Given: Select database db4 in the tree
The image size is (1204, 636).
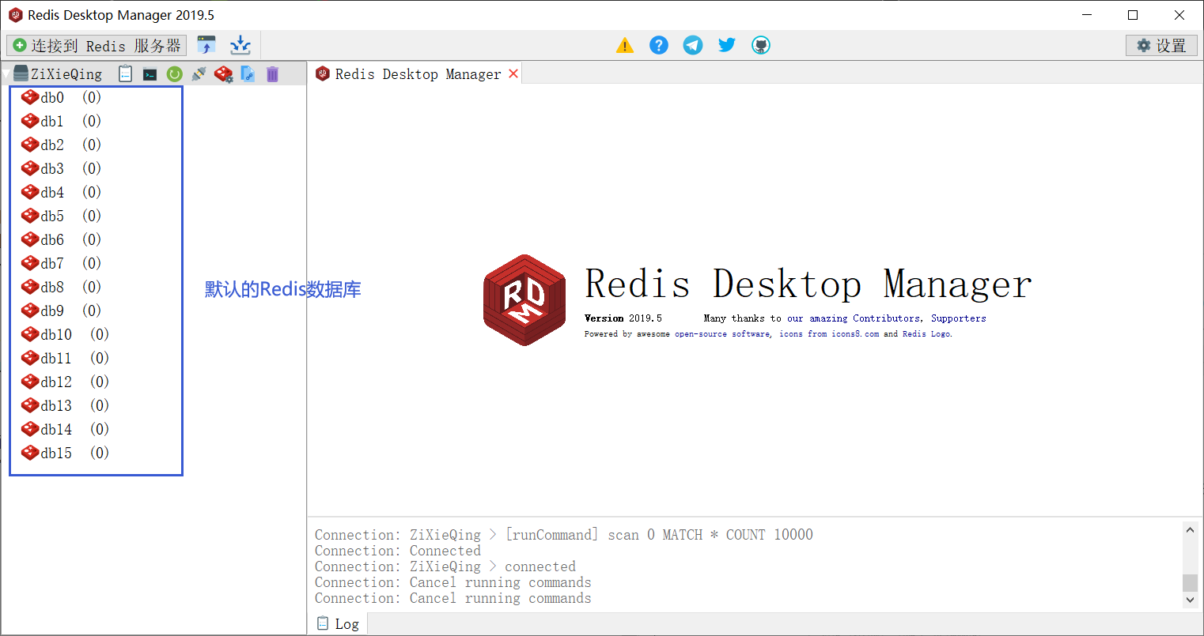Looking at the screenshot, I should pyautogui.click(x=61, y=193).
